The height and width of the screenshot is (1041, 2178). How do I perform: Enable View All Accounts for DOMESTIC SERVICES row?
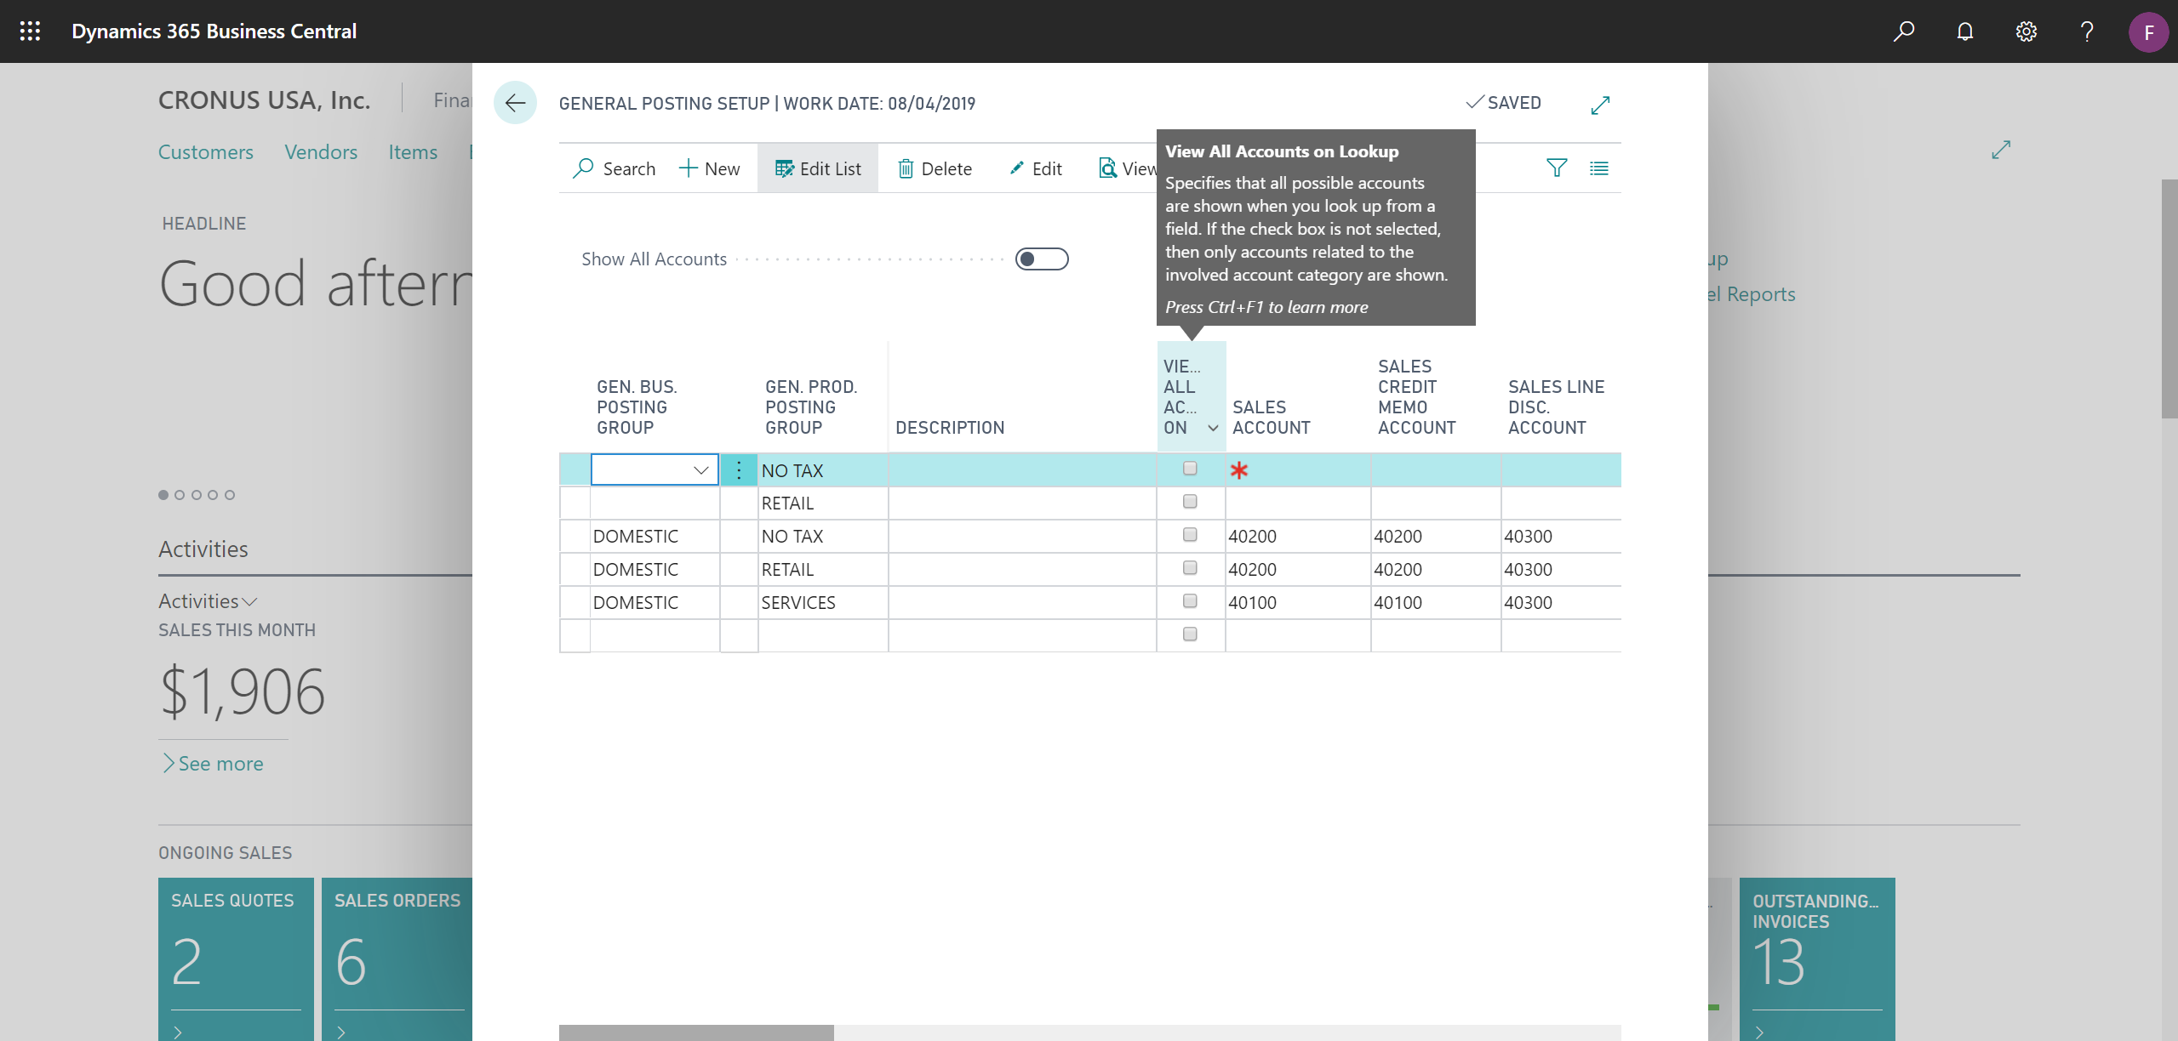(1189, 600)
